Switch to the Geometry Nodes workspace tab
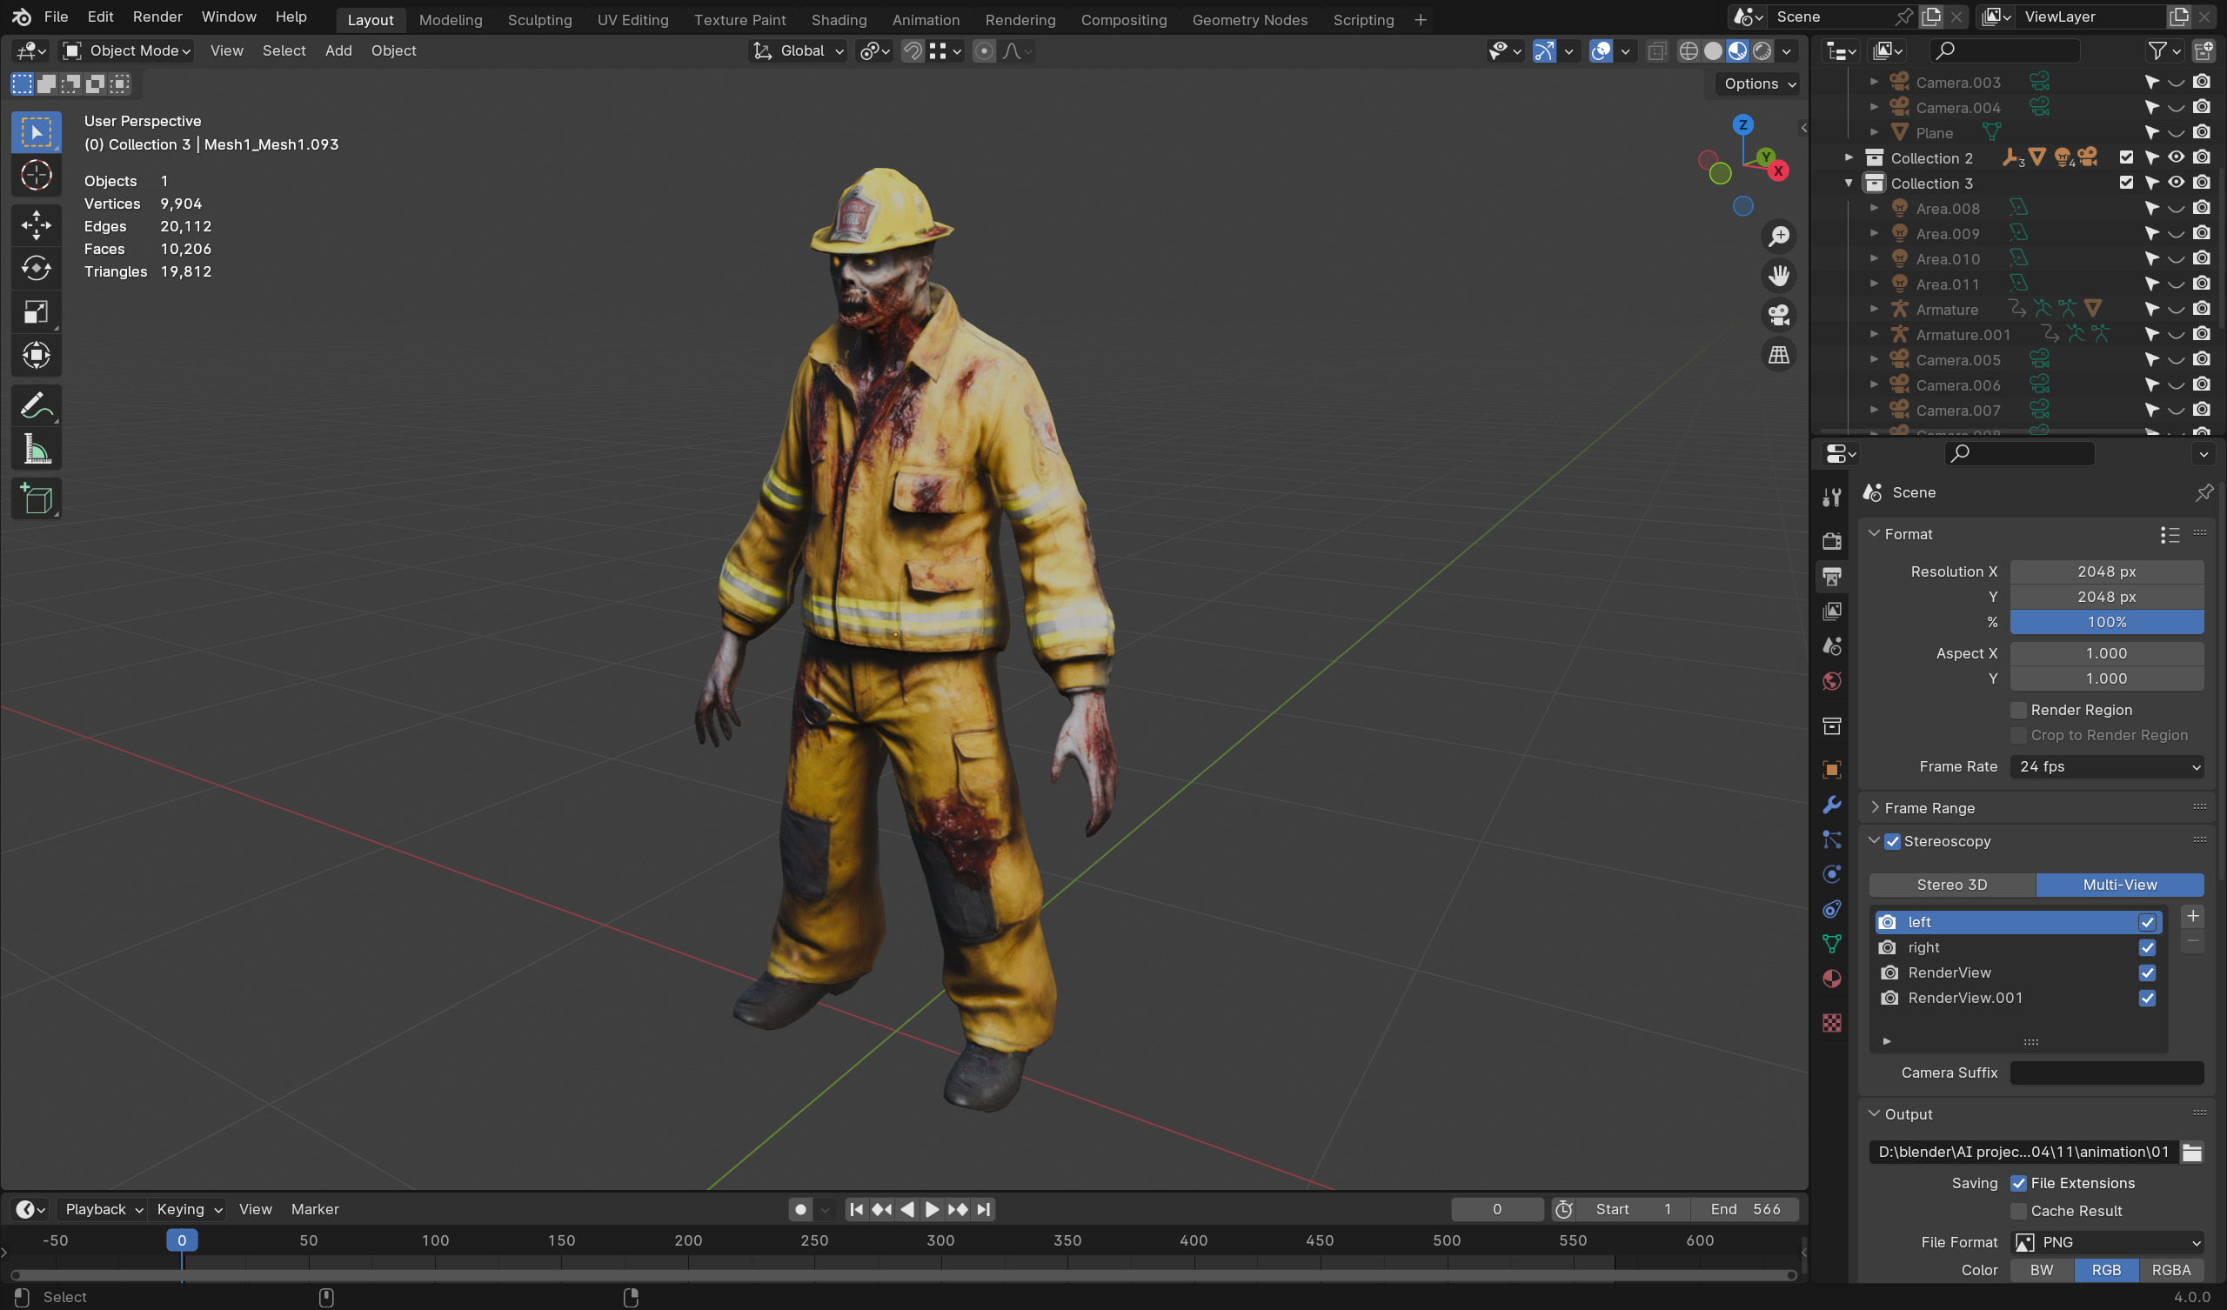2227x1310 pixels. pyautogui.click(x=1249, y=19)
